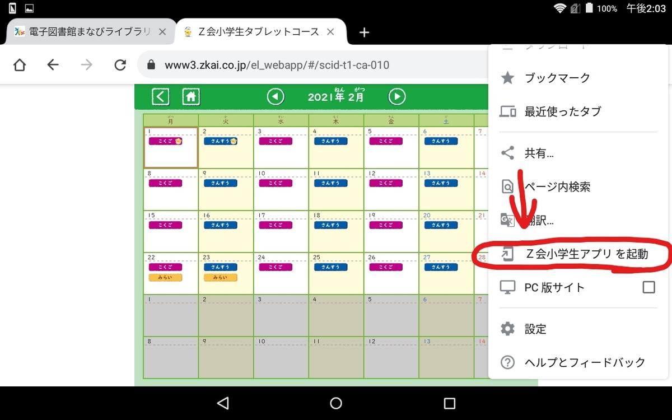Viewport: 672px width, 420px height.
Task: Open こくご lesson on February 5
Action: click(x=386, y=141)
